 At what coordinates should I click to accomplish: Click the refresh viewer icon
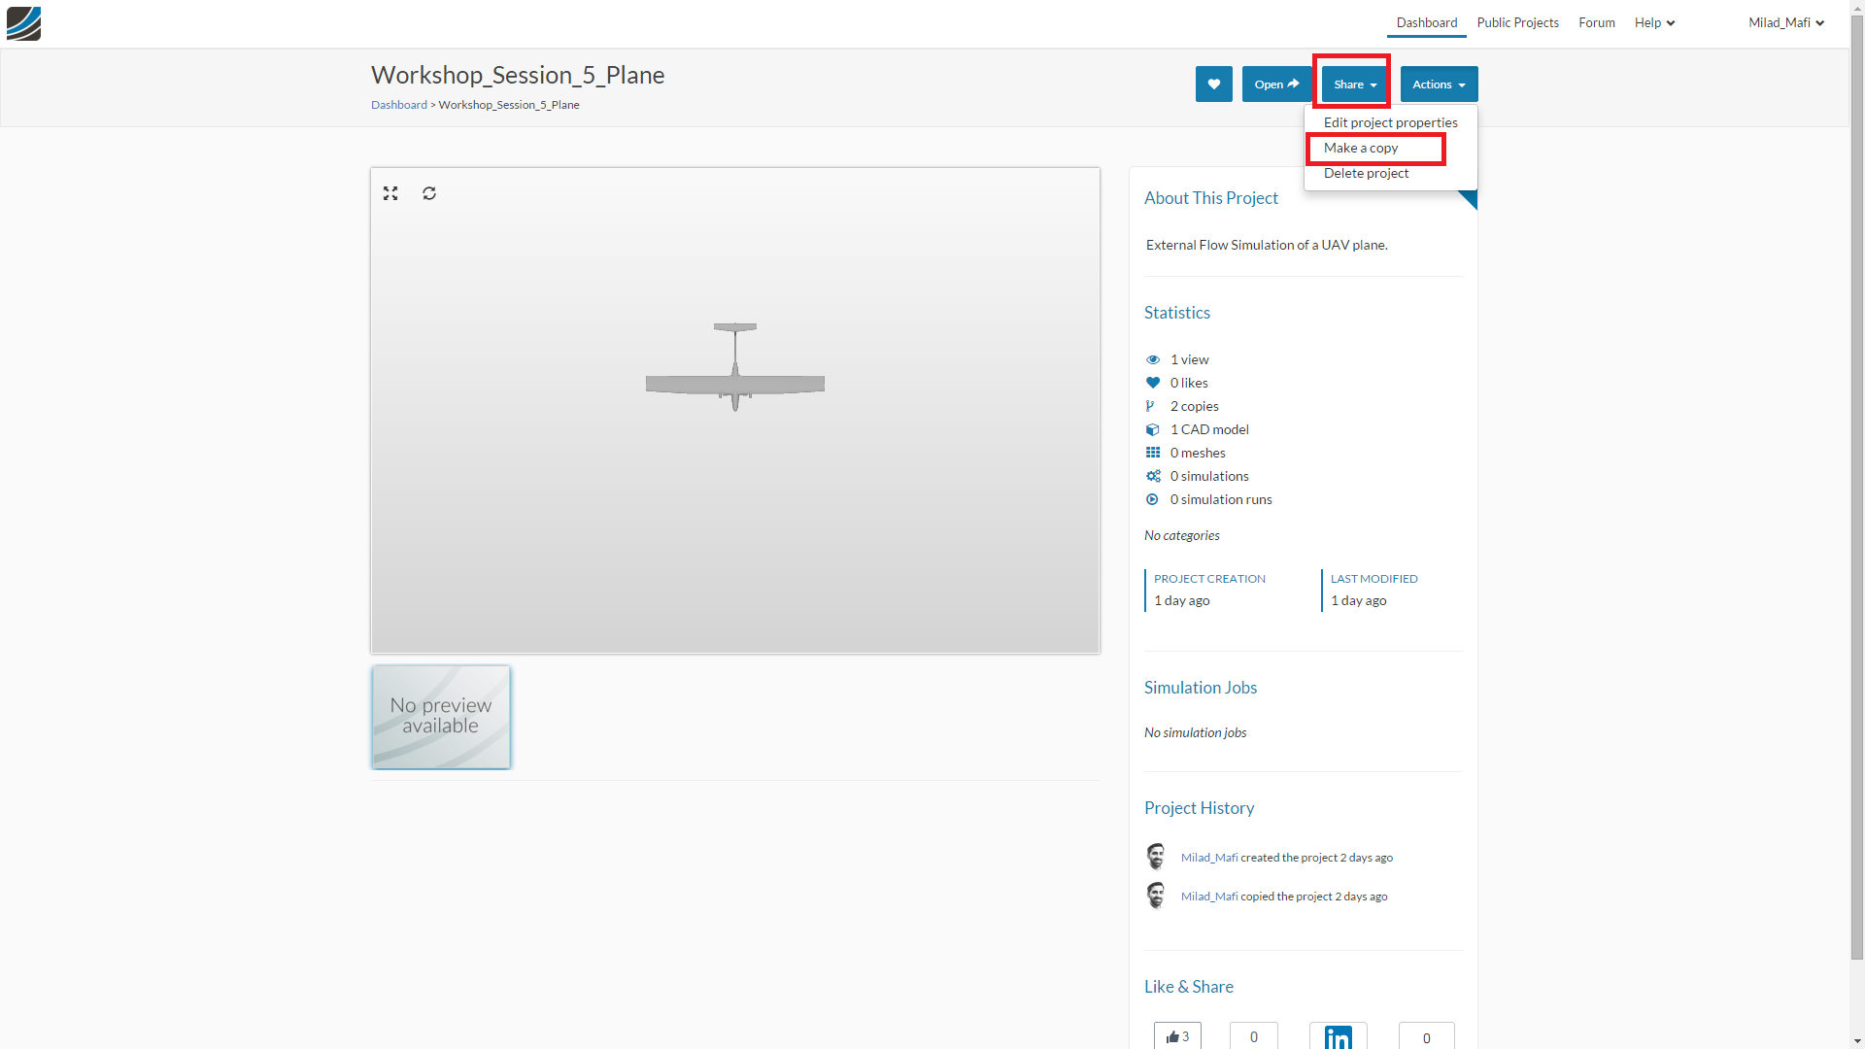tap(429, 193)
